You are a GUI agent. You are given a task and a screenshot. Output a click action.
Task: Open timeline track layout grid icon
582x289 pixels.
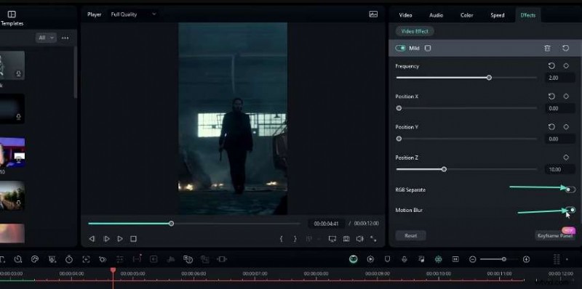pos(557,259)
